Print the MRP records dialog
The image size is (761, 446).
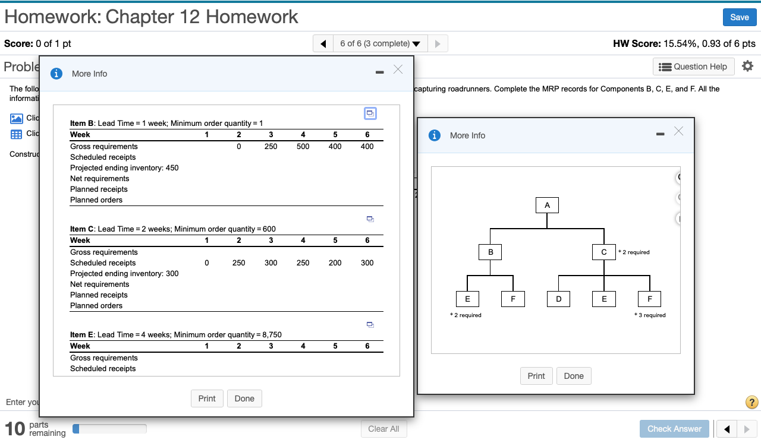point(207,398)
